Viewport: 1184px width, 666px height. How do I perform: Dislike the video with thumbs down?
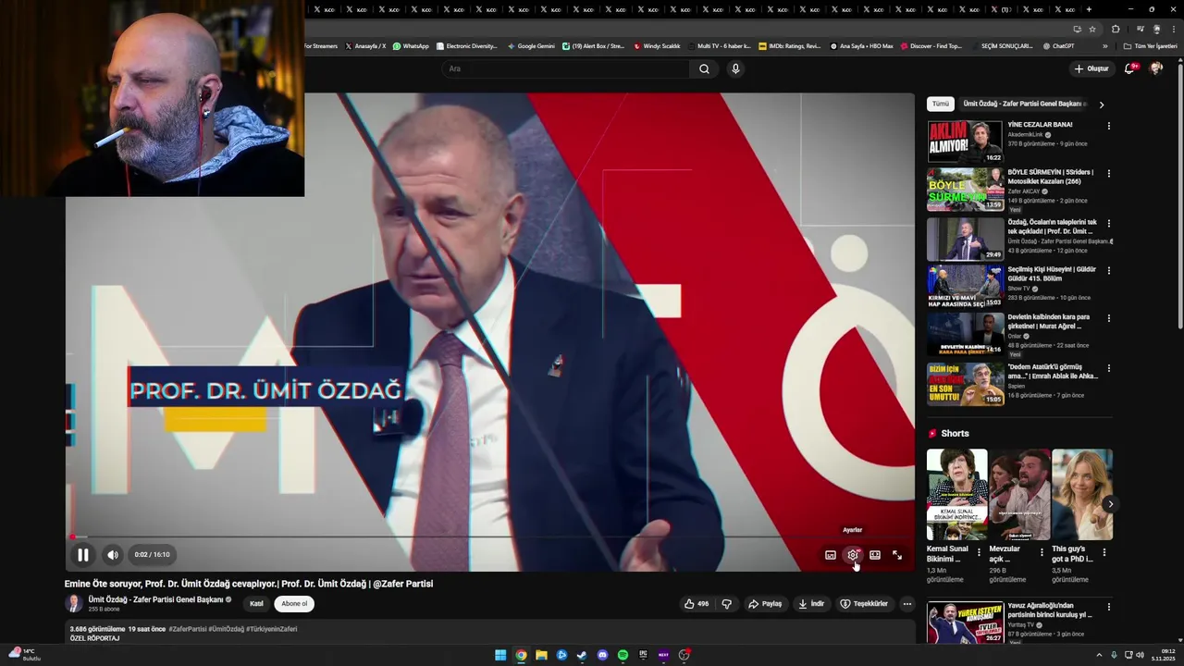(727, 604)
